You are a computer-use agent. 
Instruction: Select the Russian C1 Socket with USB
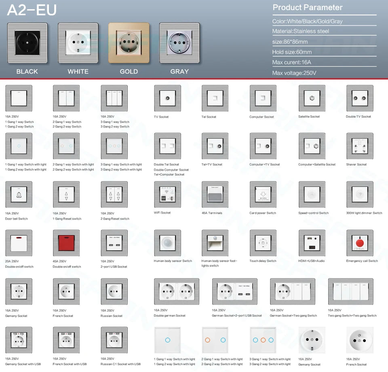click(x=114, y=340)
